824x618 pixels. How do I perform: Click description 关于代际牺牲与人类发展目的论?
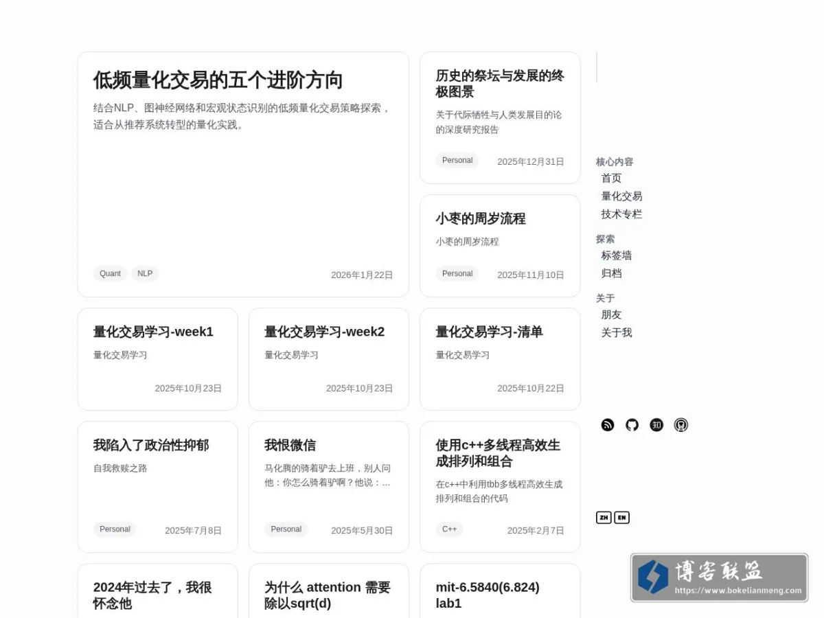(x=499, y=122)
